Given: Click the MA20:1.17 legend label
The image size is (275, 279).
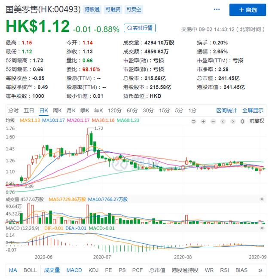Looking at the screenshot, I should [78, 120].
